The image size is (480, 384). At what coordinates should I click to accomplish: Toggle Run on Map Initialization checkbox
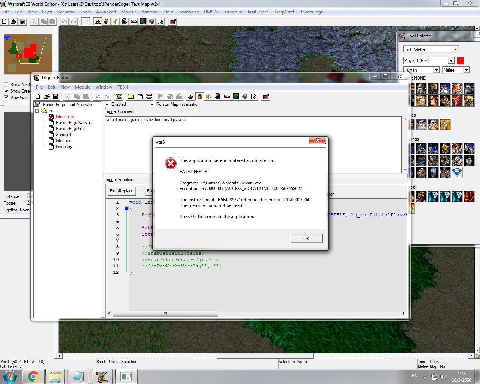[152, 104]
